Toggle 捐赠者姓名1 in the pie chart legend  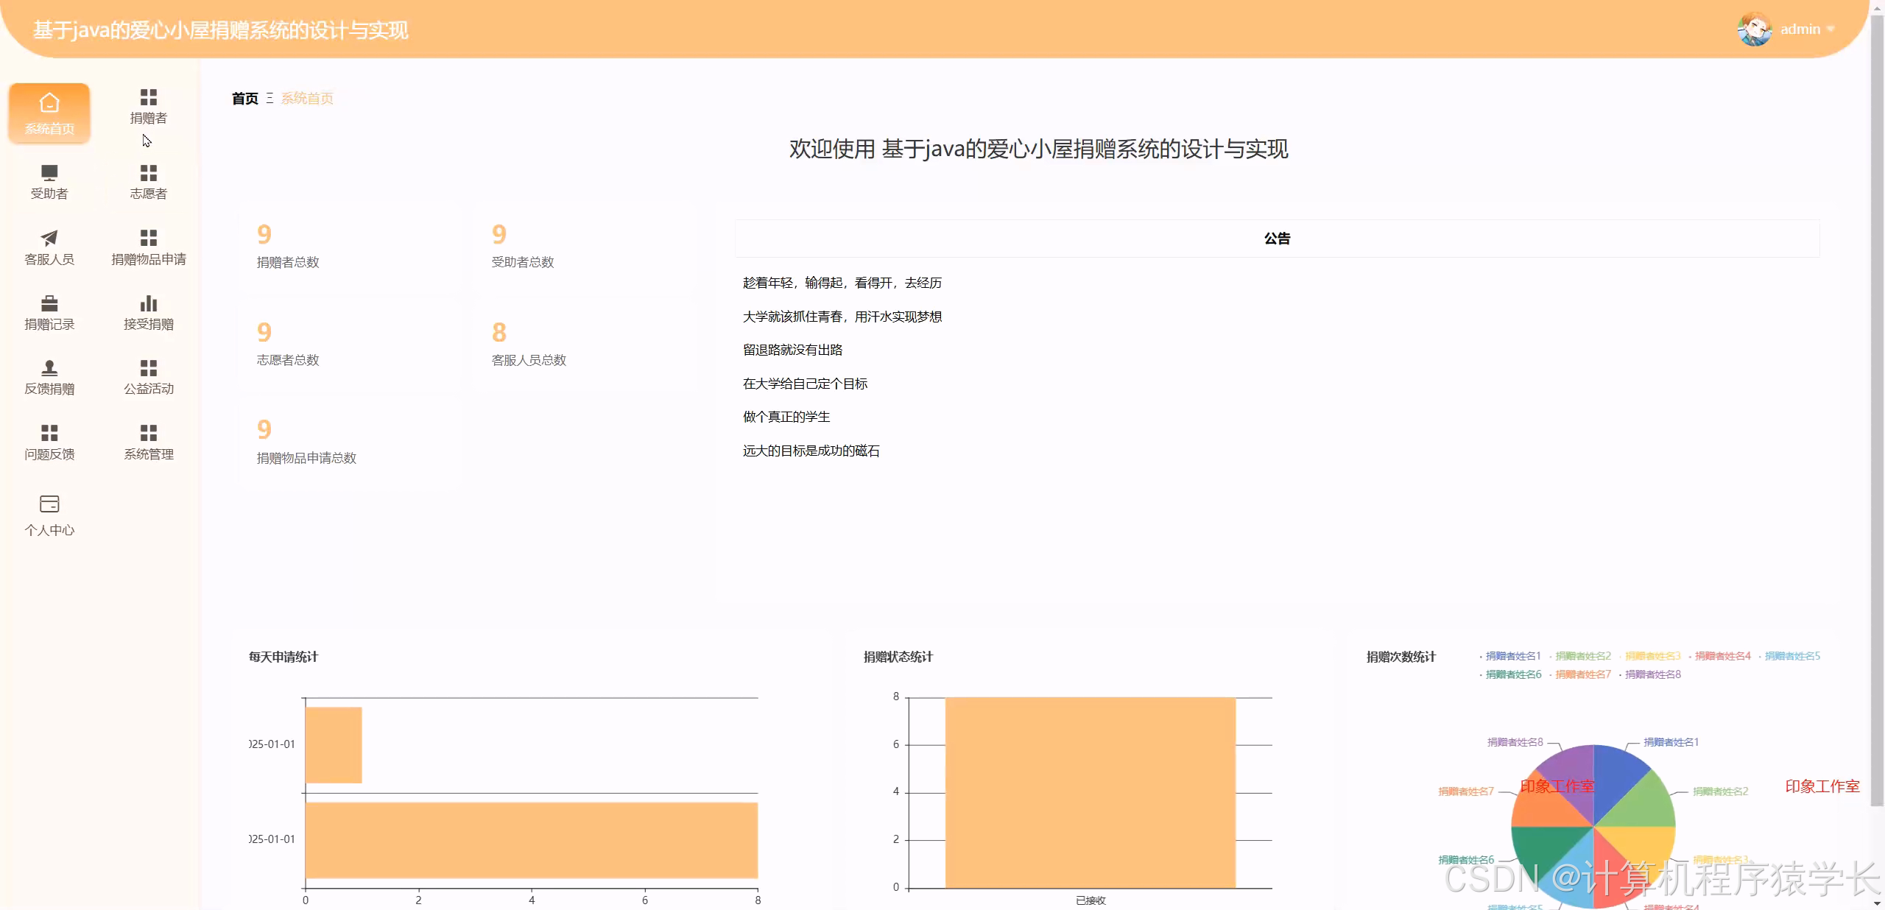click(1512, 657)
